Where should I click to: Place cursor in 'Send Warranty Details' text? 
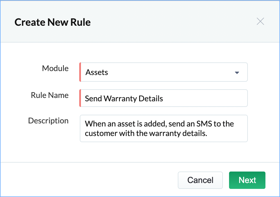124,98
